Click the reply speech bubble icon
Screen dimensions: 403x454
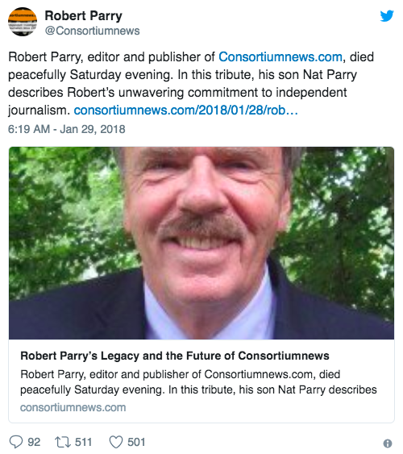tap(16, 442)
